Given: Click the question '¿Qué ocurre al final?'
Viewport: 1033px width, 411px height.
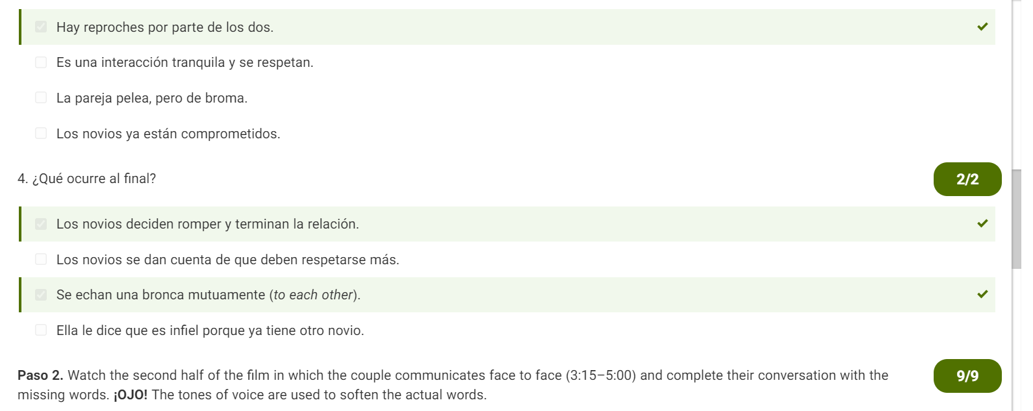Looking at the screenshot, I should pyautogui.click(x=93, y=179).
